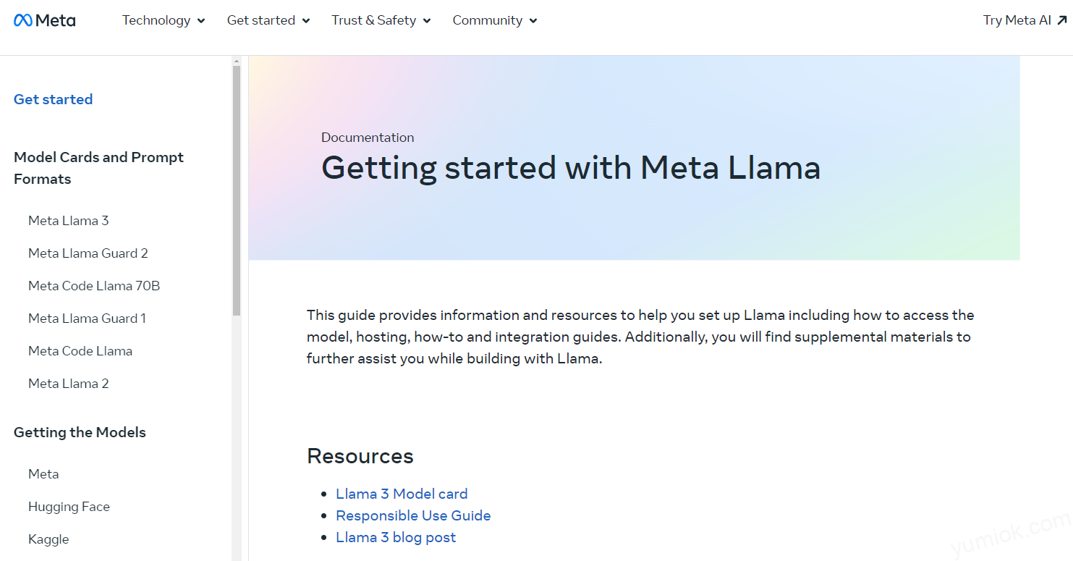Open the Kaggle sidebar entry
This screenshot has width=1073, height=561.
tap(48, 539)
